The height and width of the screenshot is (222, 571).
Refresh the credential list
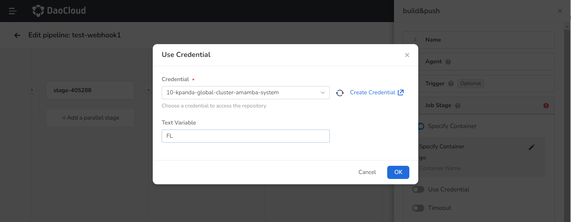point(340,93)
